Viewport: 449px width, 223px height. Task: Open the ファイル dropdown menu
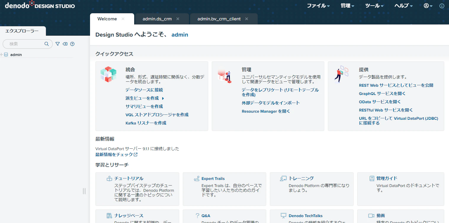[x=318, y=6]
